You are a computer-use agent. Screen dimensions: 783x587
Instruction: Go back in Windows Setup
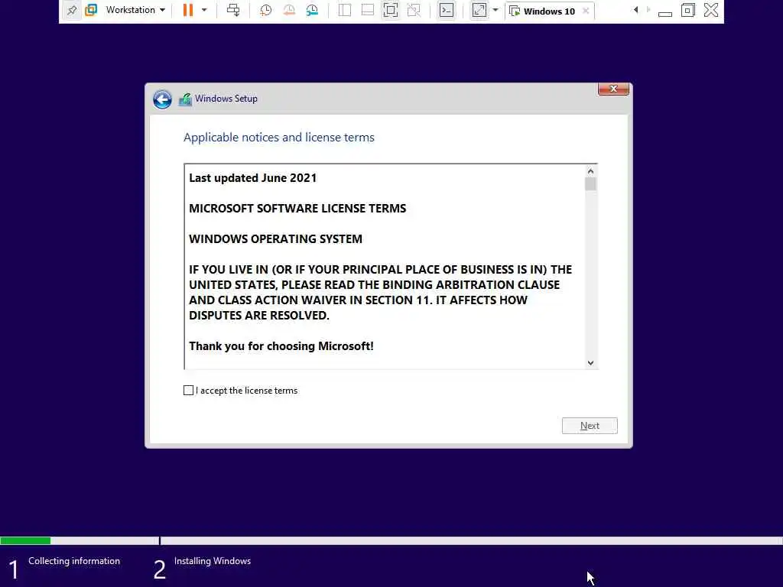(162, 99)
